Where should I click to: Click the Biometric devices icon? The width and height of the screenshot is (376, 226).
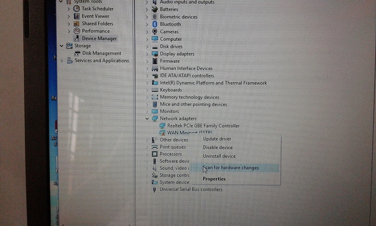pyautogui.click(x=155, y=16)
